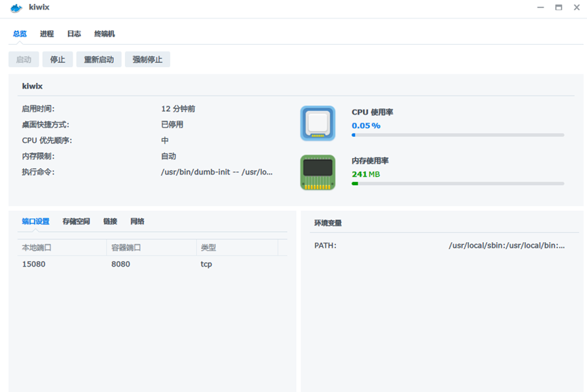Click the 0.05% CPU usage value
Image resolution: width=587 pixels, height=392 pixels.
pos(366,125)
